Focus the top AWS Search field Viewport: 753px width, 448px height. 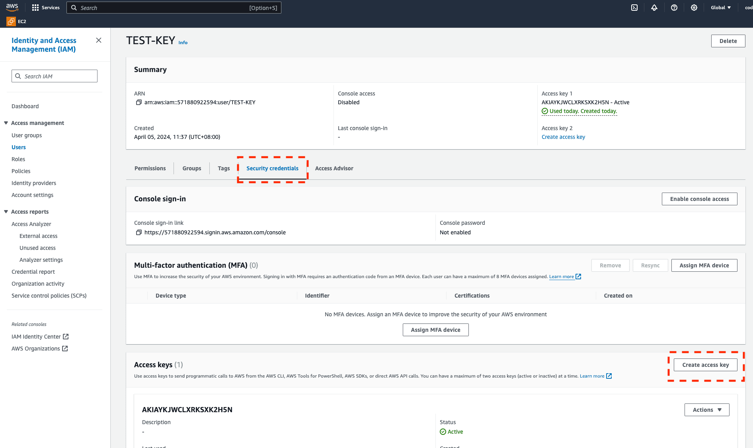(x=174, y=8)
